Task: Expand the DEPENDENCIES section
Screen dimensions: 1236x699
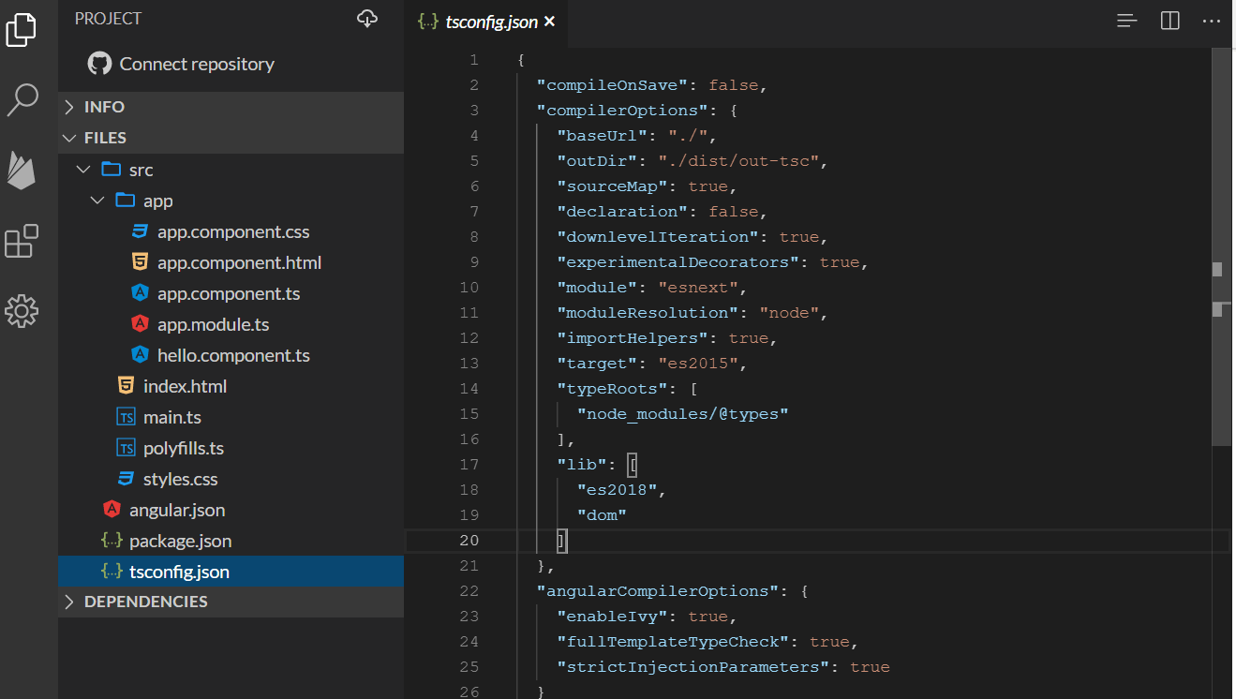Action: 145,602
